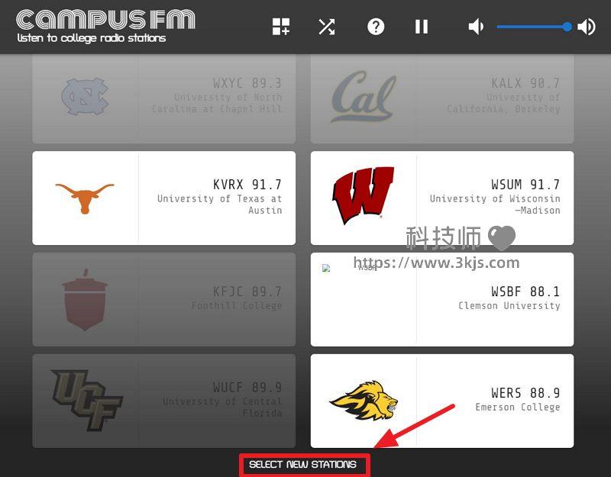This screenshot has height=477, width=611.
Task: Click the Campus FM logo
Action: (105, 20)
